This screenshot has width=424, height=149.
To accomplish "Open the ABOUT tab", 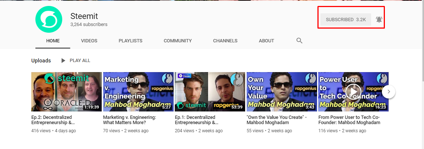I will (266, 41).
